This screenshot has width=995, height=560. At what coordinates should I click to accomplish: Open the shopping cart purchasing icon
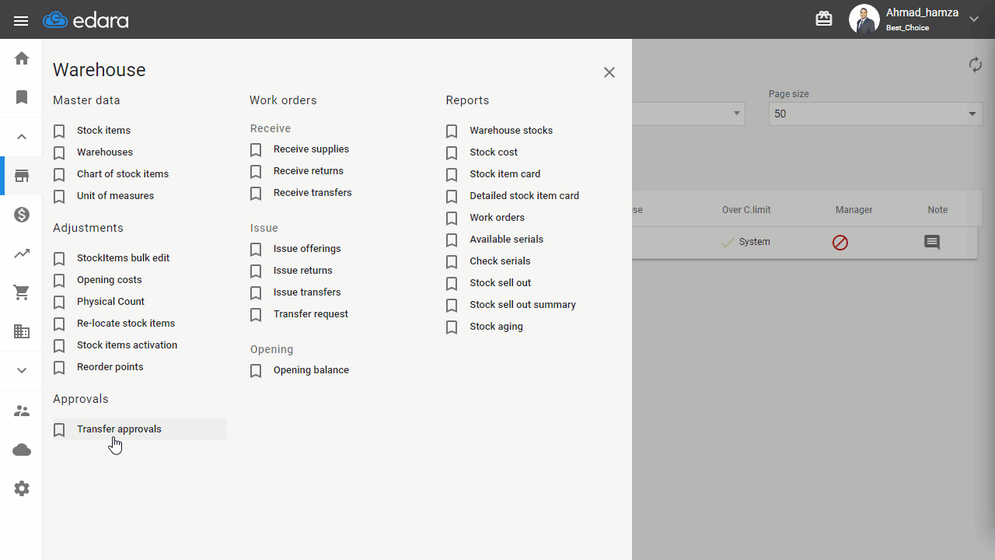click(22, 292)
